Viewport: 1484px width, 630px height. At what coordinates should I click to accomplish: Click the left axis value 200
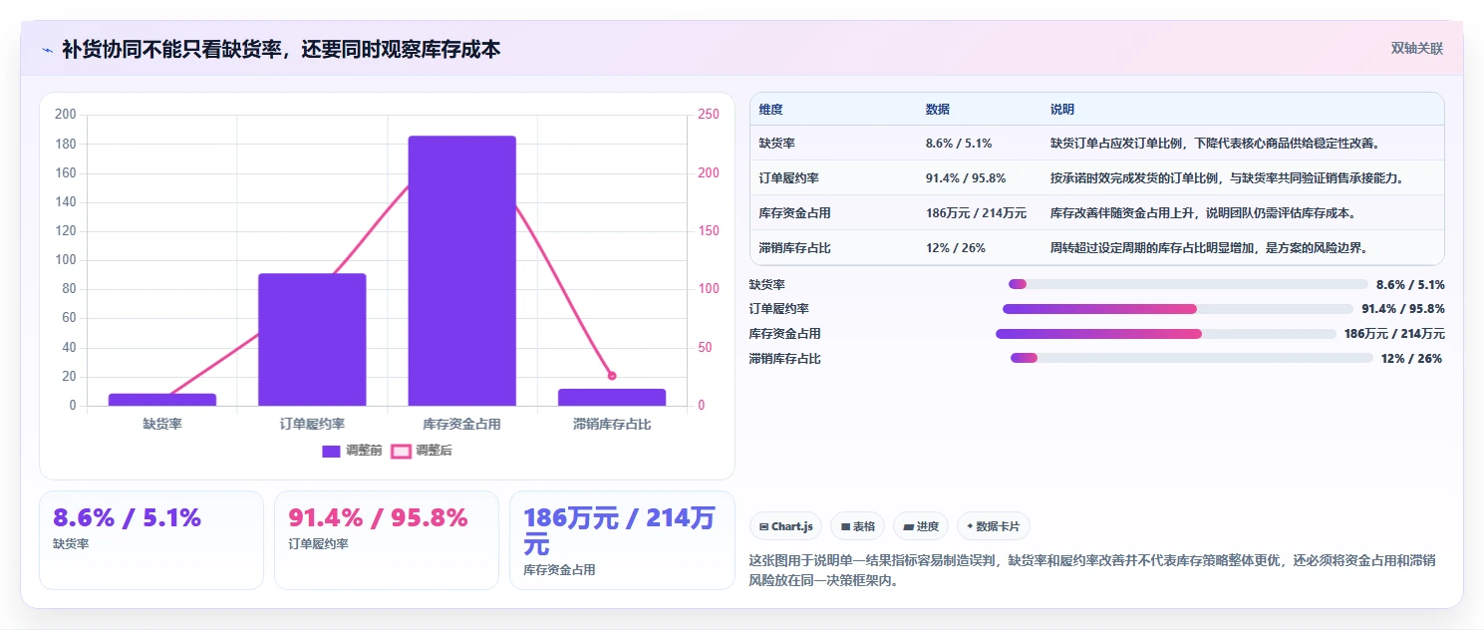66,115
